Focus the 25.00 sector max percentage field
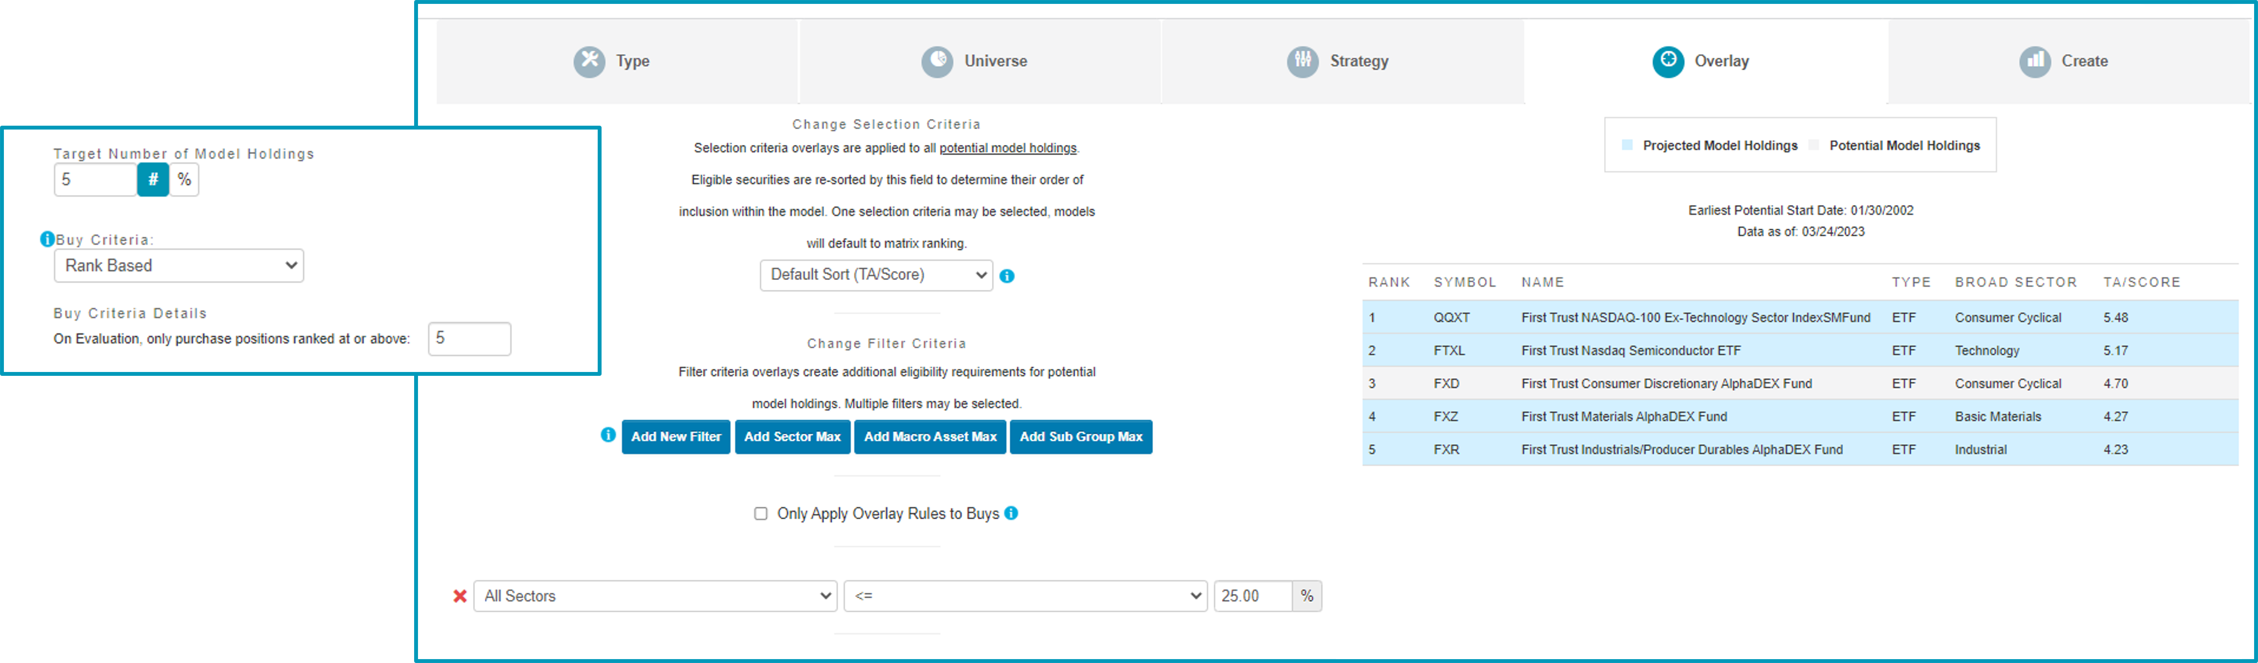This screenshot has height=663, width=2258. [x=1253, y=596]
